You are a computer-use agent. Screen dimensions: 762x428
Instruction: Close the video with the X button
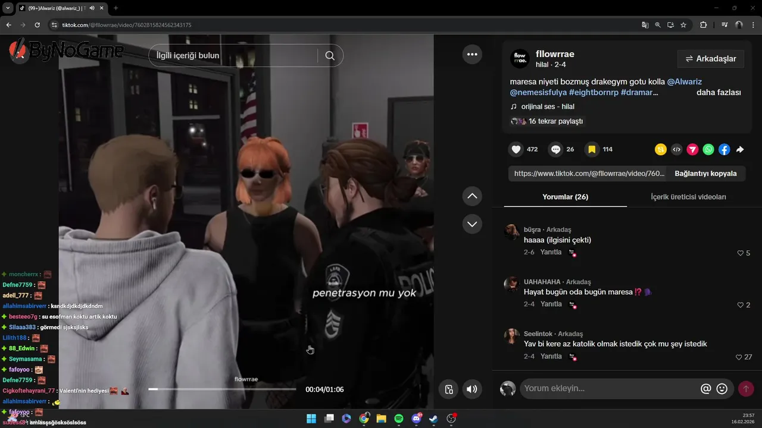20,54
